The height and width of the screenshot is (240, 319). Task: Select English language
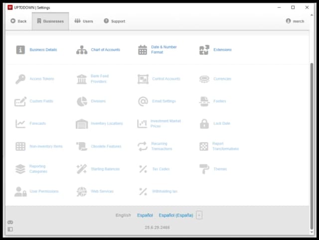coord(123,215)
